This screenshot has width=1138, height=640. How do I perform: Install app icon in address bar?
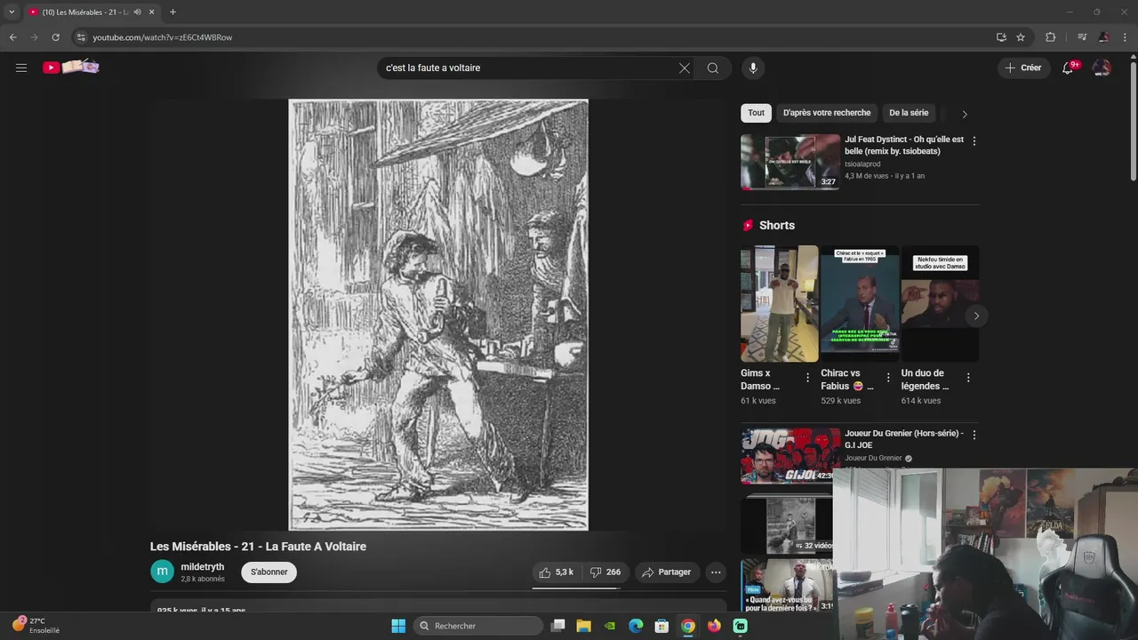point(1001,37)
